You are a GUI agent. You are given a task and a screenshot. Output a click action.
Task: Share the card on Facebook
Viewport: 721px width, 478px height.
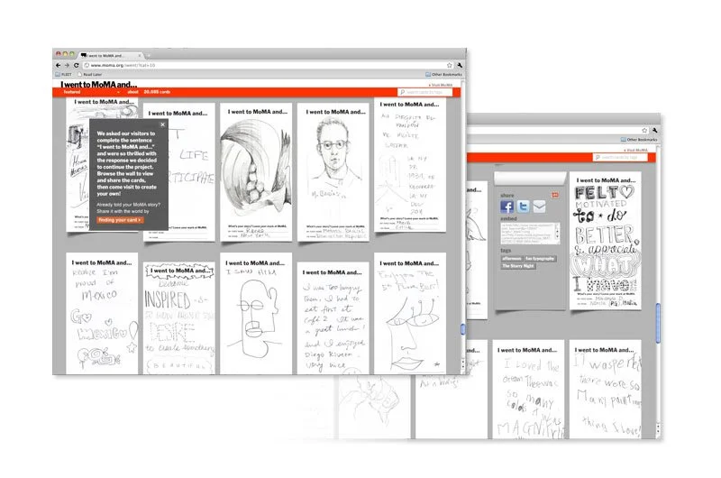[x=507, y=207]
